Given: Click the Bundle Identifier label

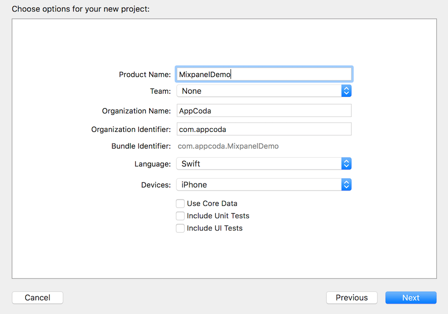Looking at the screenshot, I should coord(141,146).
